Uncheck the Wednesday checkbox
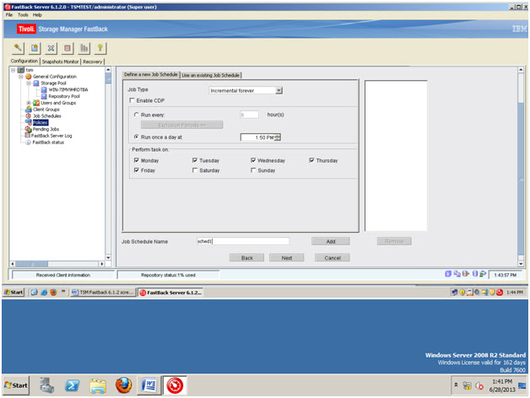Image resolution: width=530 pixels, height=398 pixels. (x=253, y=160)
